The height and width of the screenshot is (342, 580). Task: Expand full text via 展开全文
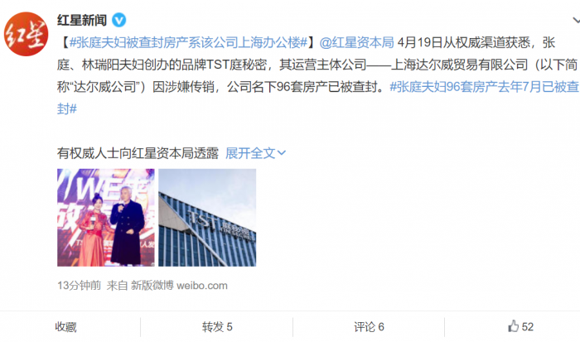[250, 152]
